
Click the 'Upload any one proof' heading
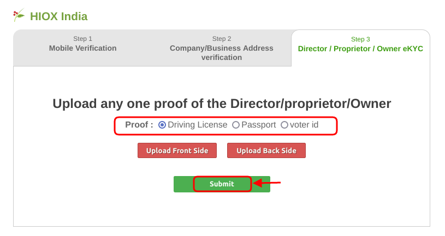[x=222, y=104]
